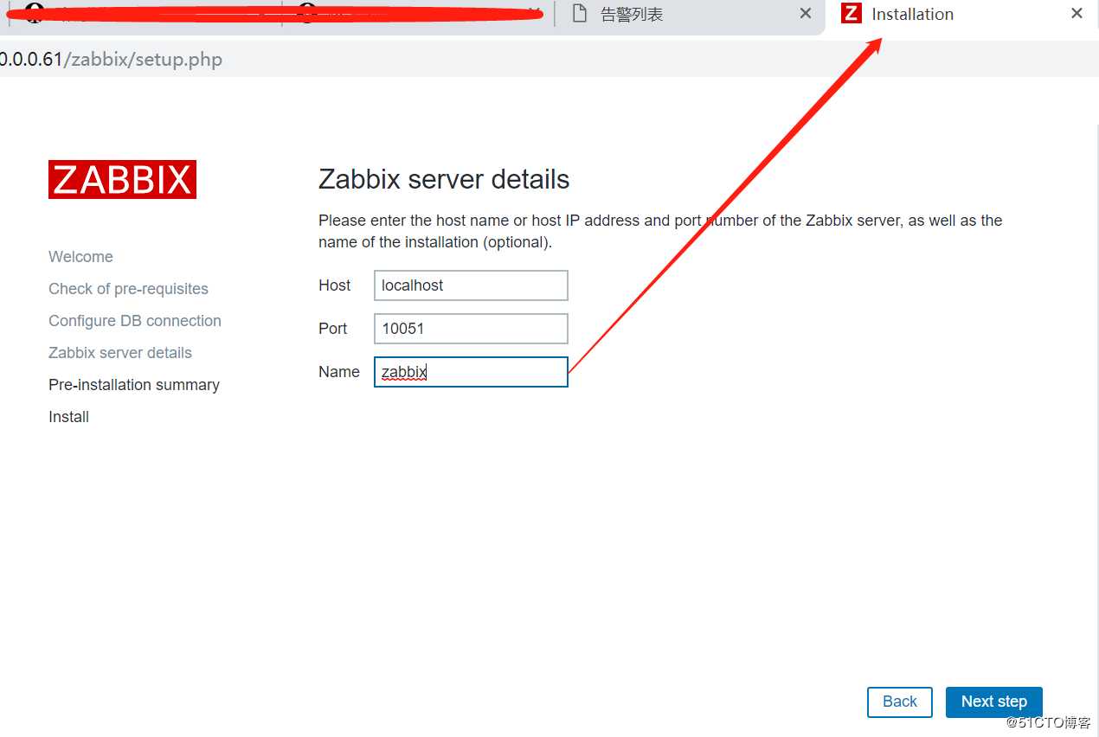1099x737 pixels.
Task: Click the Name label
Action: [x=338, y=372]
